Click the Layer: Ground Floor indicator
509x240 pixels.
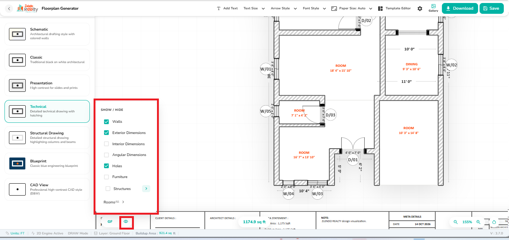(x=112, y=233)
